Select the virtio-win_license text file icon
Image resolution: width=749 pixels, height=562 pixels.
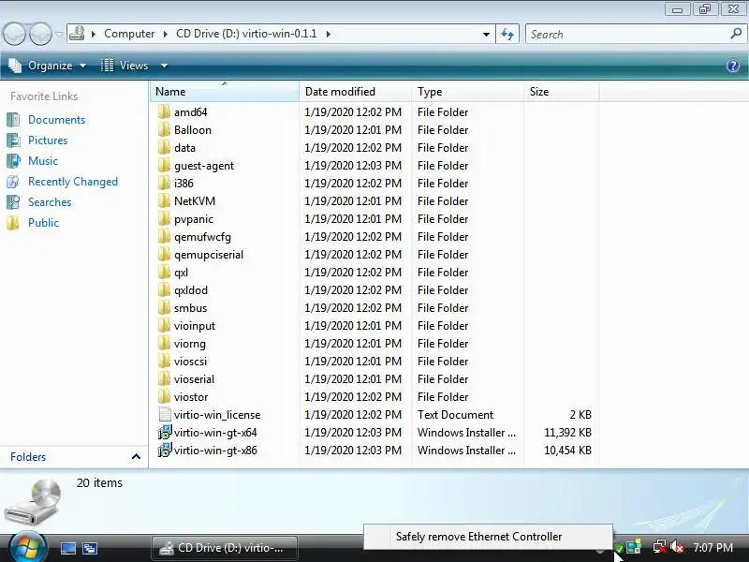click(165, 414)
